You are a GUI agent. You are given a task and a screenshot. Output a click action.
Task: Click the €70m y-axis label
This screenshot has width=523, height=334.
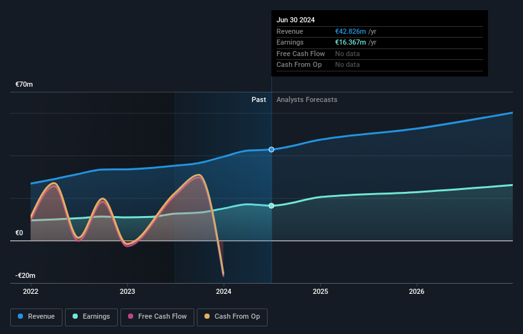24,84
